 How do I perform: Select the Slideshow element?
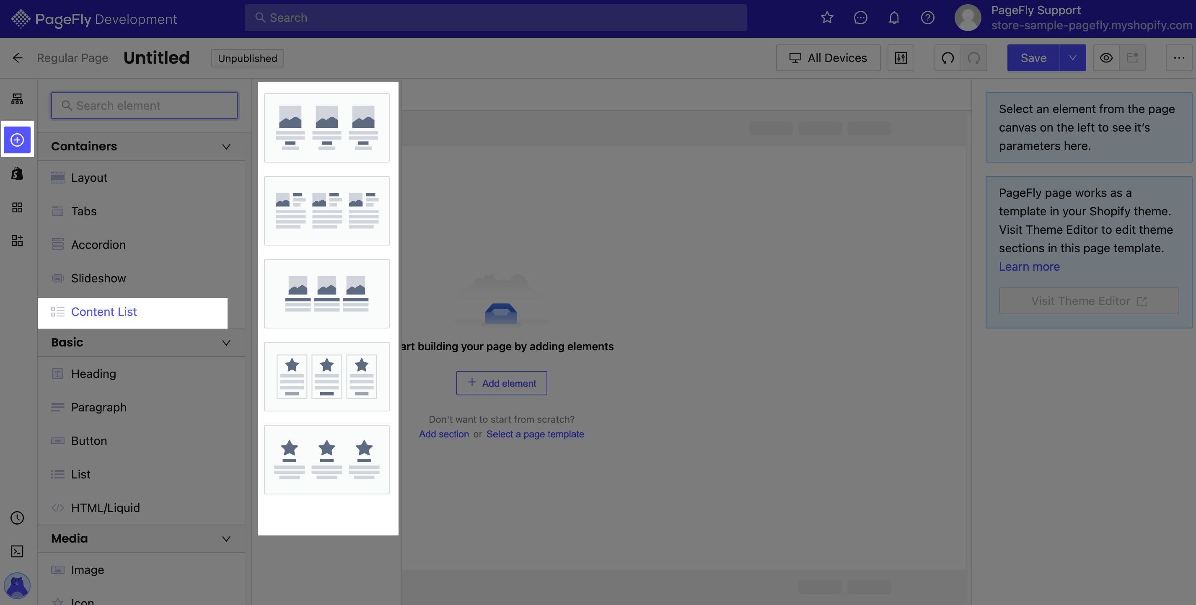click(x=141, y=278)
